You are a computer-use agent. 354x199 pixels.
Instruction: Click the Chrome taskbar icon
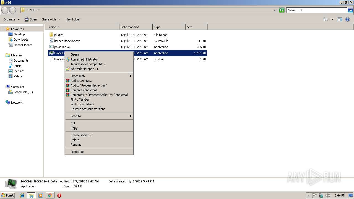pyautogui.click(x=50, y=195)
